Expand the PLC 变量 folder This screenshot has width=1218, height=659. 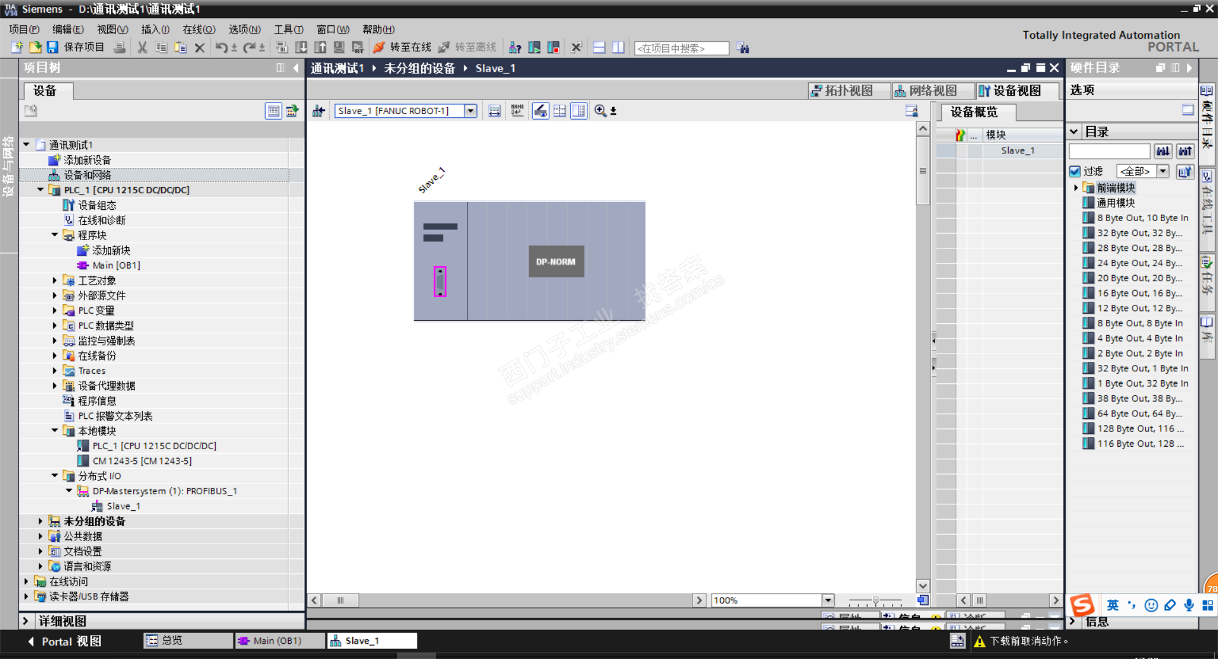(55, 310)
